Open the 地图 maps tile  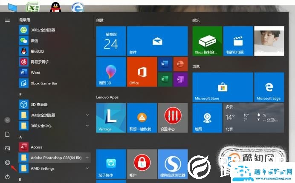(x=207, y=118)
